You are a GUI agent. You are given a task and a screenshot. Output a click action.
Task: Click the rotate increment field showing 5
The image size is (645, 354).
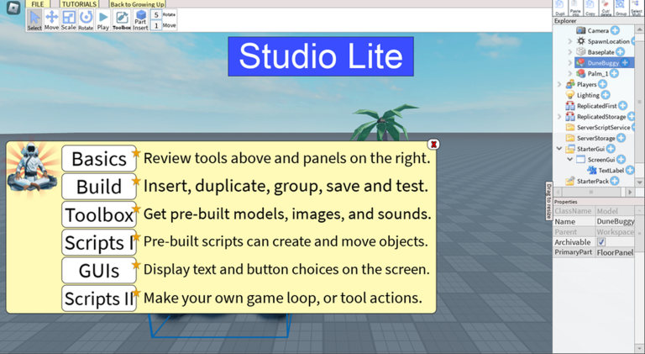[156, 15]
